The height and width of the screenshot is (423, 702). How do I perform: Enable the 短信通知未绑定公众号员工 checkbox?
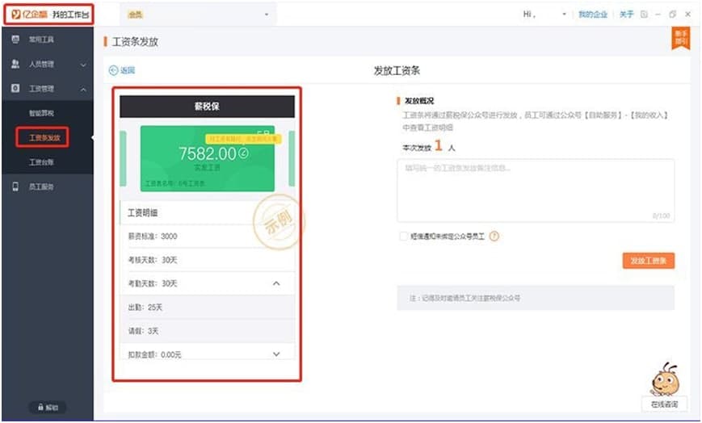point(403,237)
